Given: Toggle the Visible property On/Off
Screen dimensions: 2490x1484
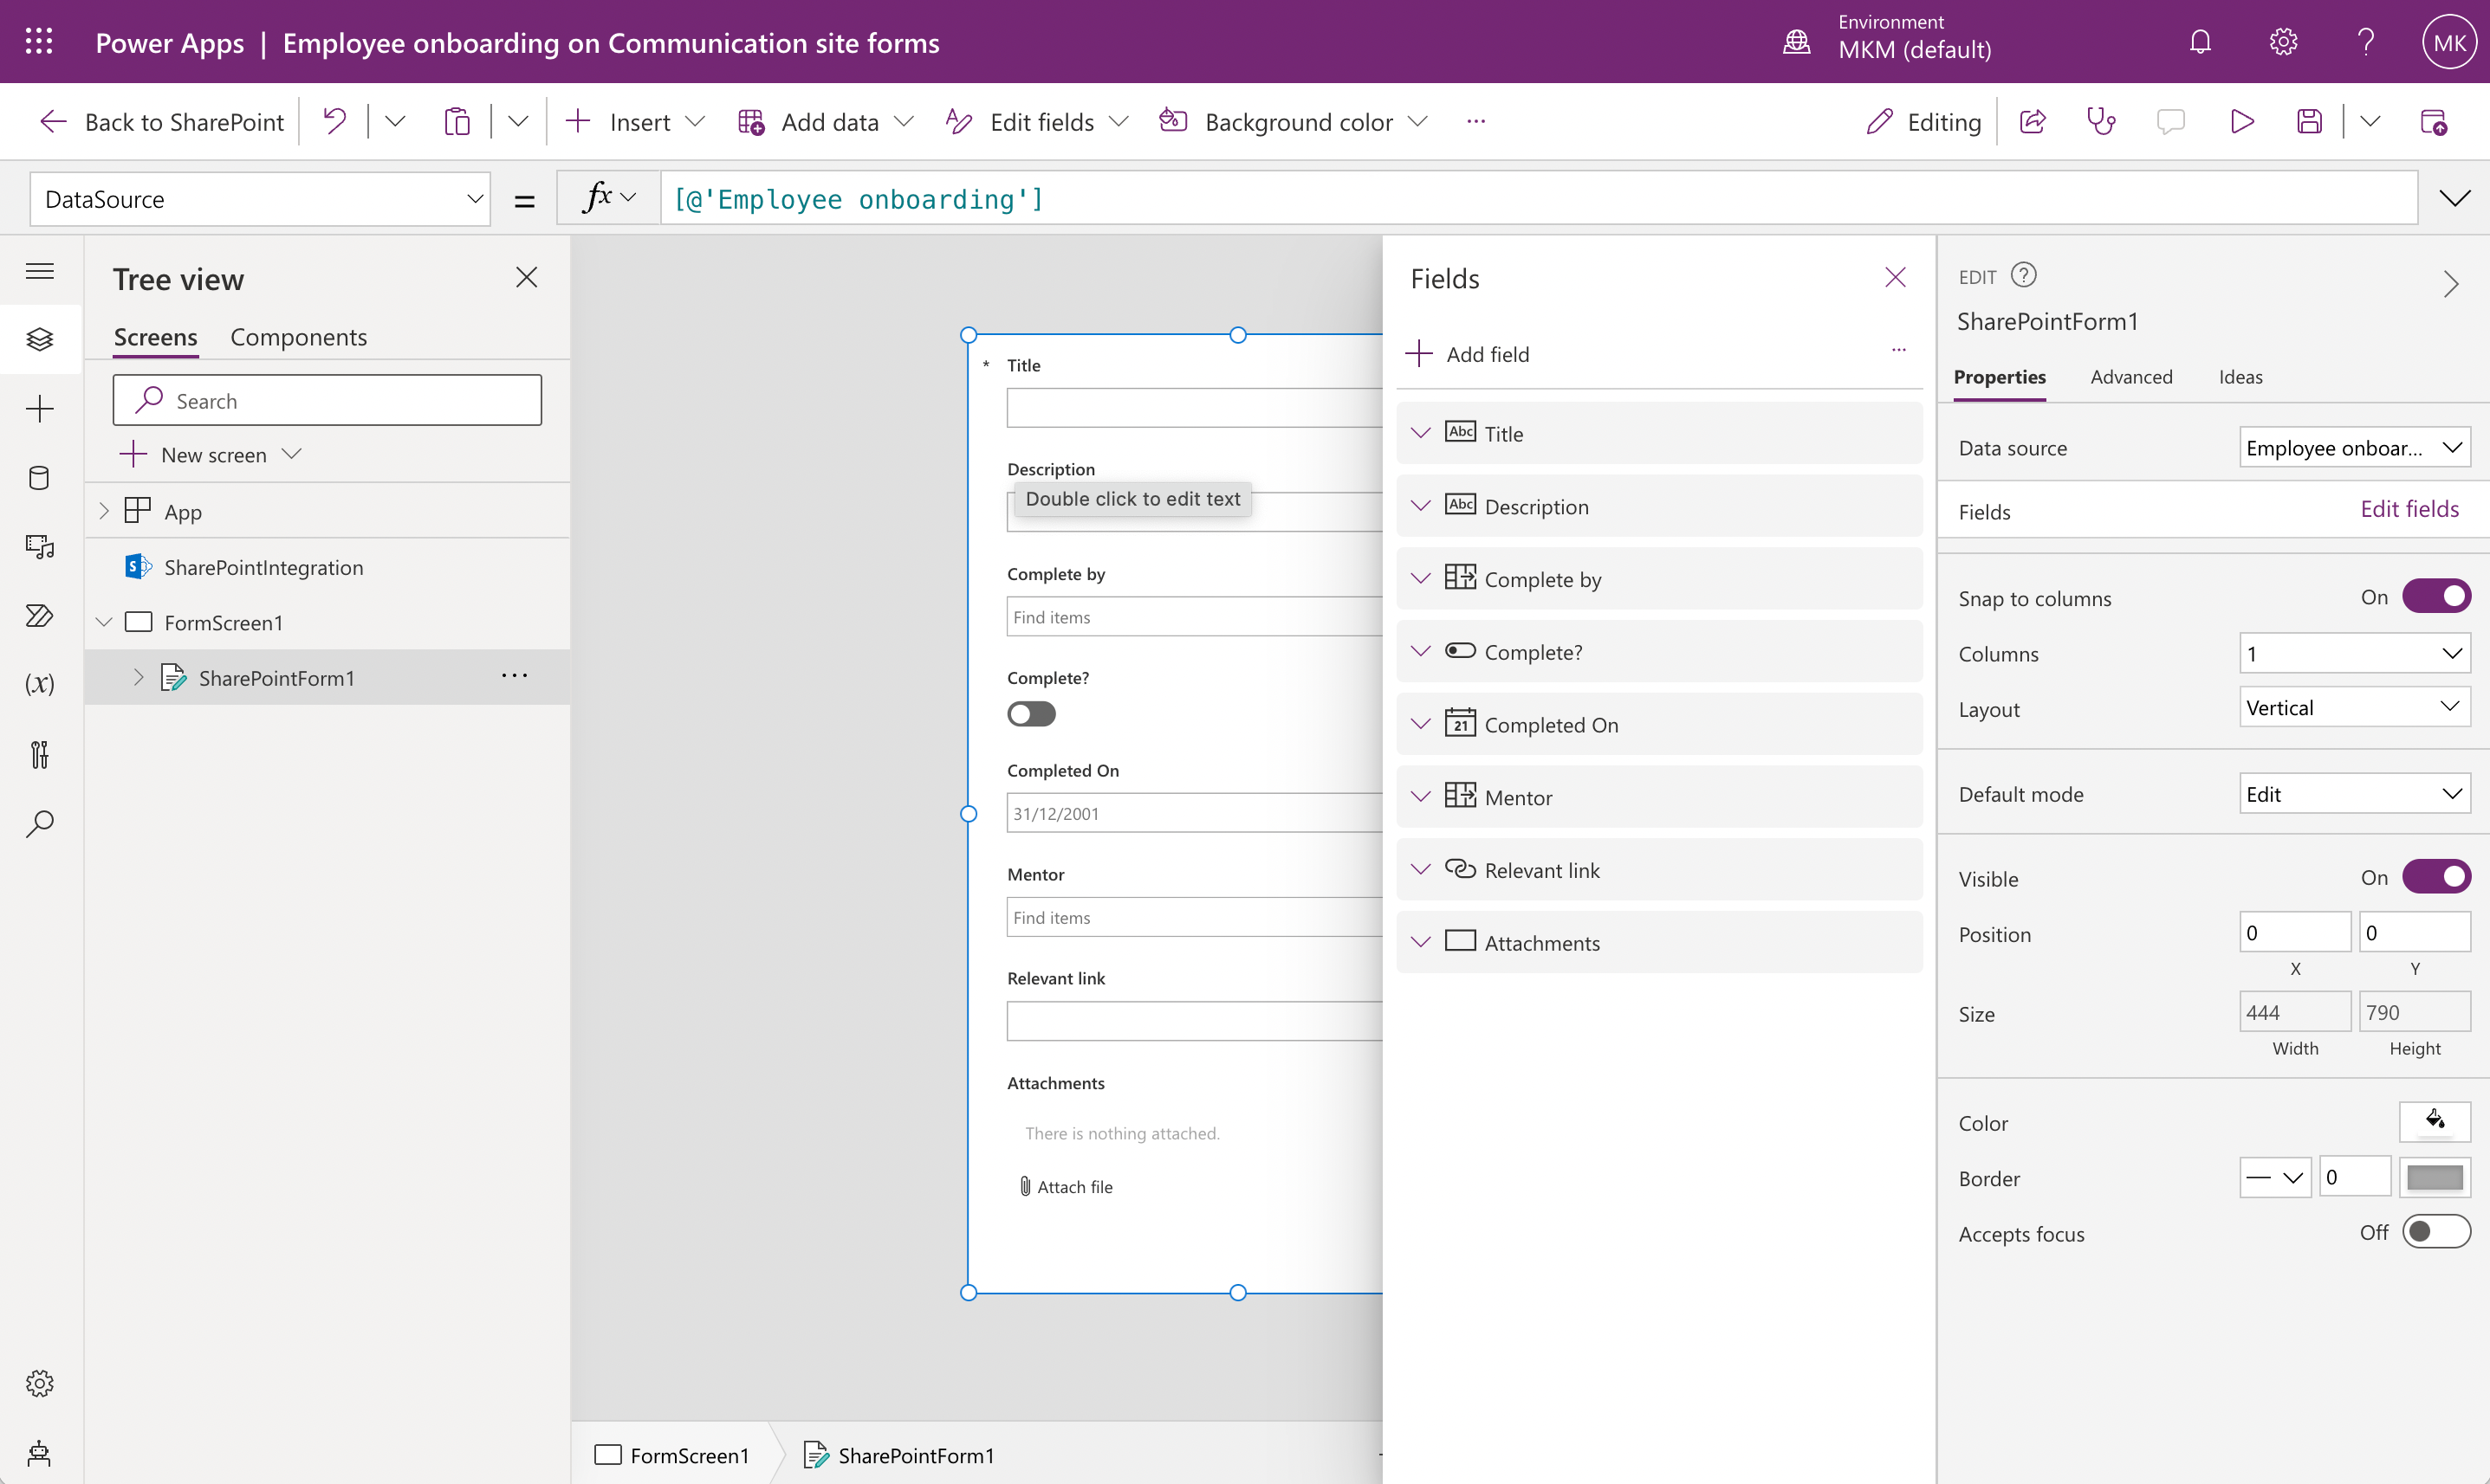Looking at the screenshot, I should (x=2439, y=876).
